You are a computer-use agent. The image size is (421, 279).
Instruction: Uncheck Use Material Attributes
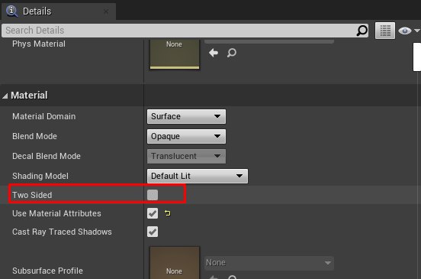click(x=153, y=213)
